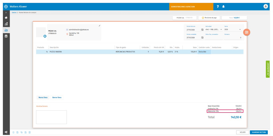Click the administracion@piezas.es email
The height and width of the screenshot is (136, 273).
tap(79, 29)
